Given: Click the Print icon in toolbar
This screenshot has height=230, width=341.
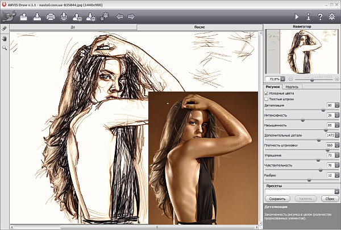Looking at the screenshot, I should 51,17.
